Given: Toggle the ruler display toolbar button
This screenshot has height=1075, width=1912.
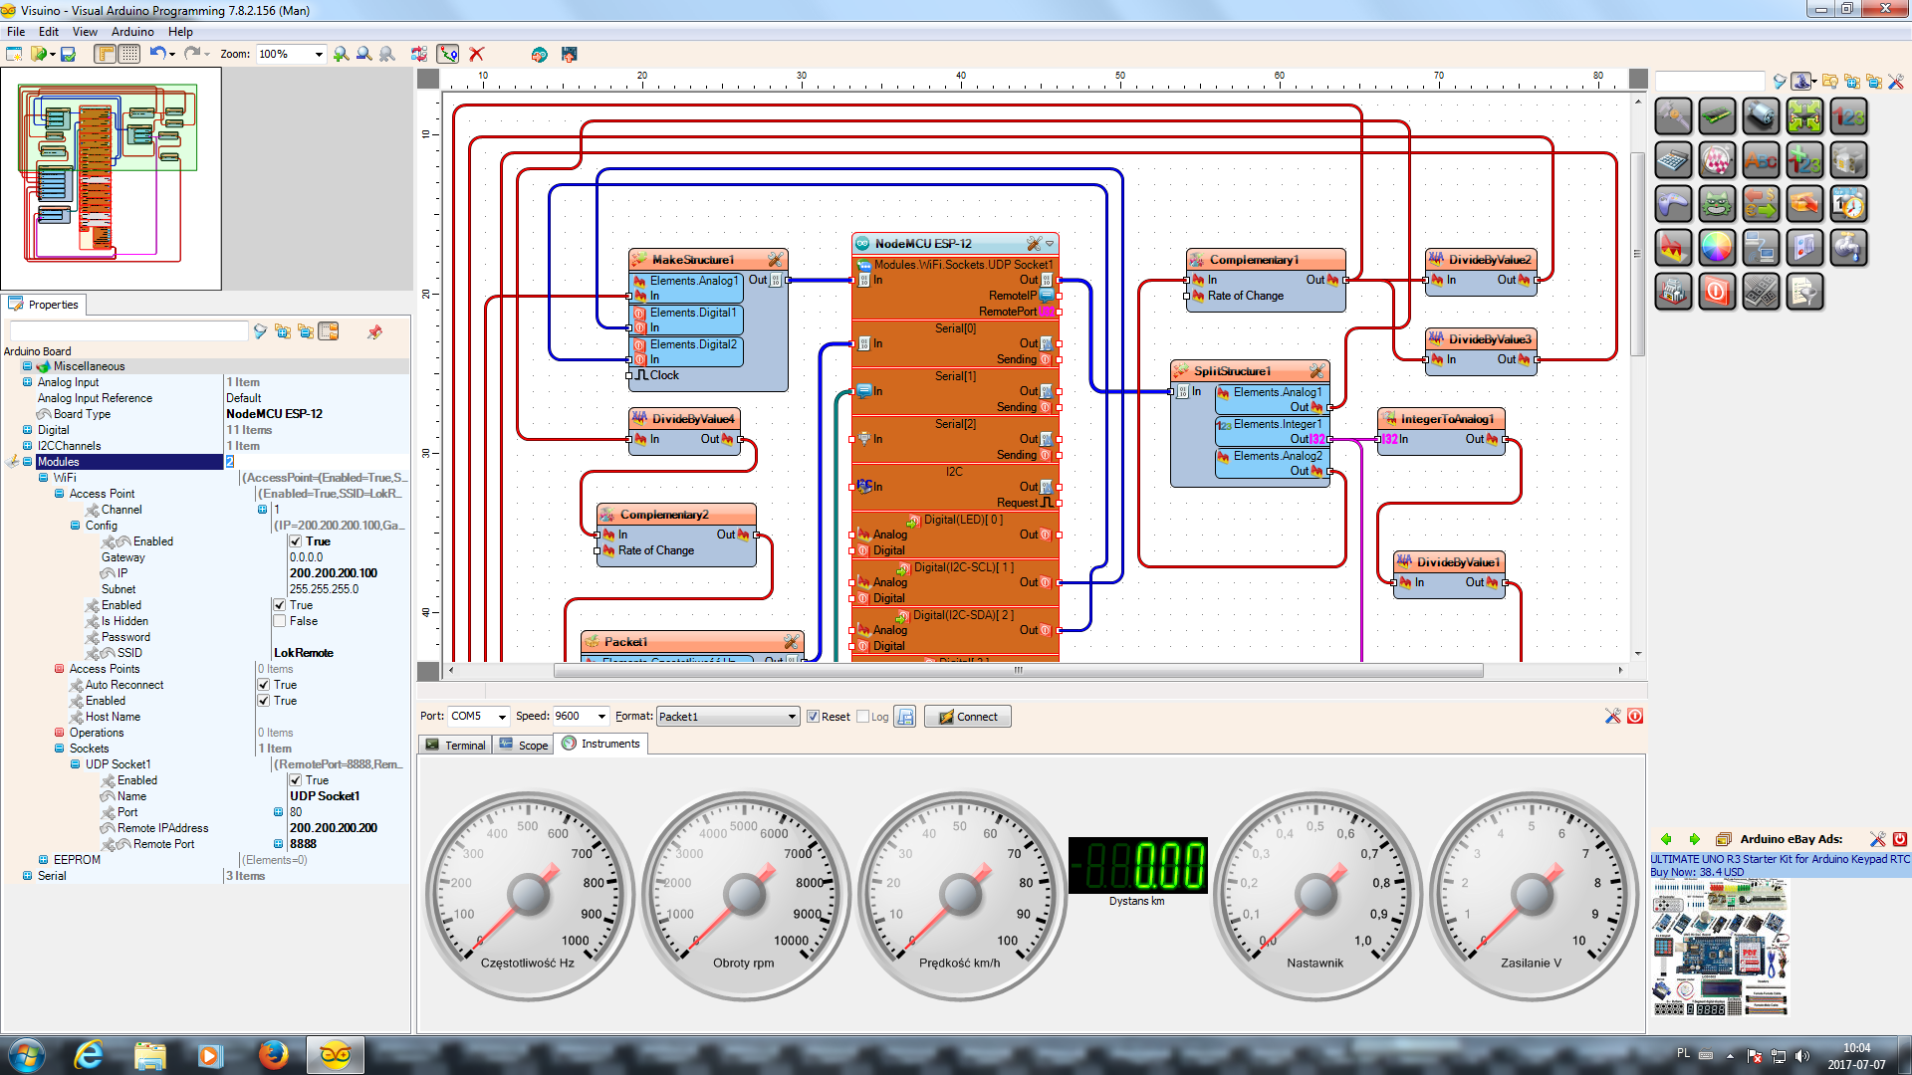Looking at the screenshot, I should coord(106,54).
